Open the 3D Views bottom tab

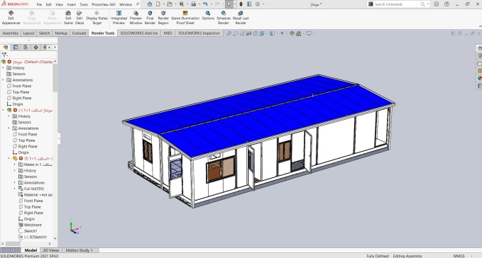point(51,250)
